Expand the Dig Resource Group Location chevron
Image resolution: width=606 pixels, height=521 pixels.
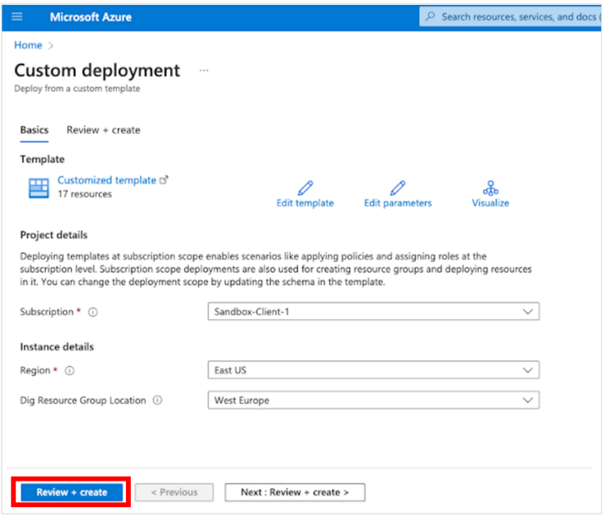pos(528,400)
